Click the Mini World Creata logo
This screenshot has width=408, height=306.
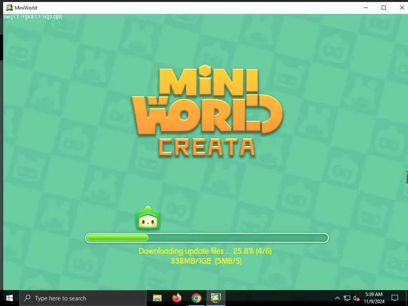tap(207, 111)
